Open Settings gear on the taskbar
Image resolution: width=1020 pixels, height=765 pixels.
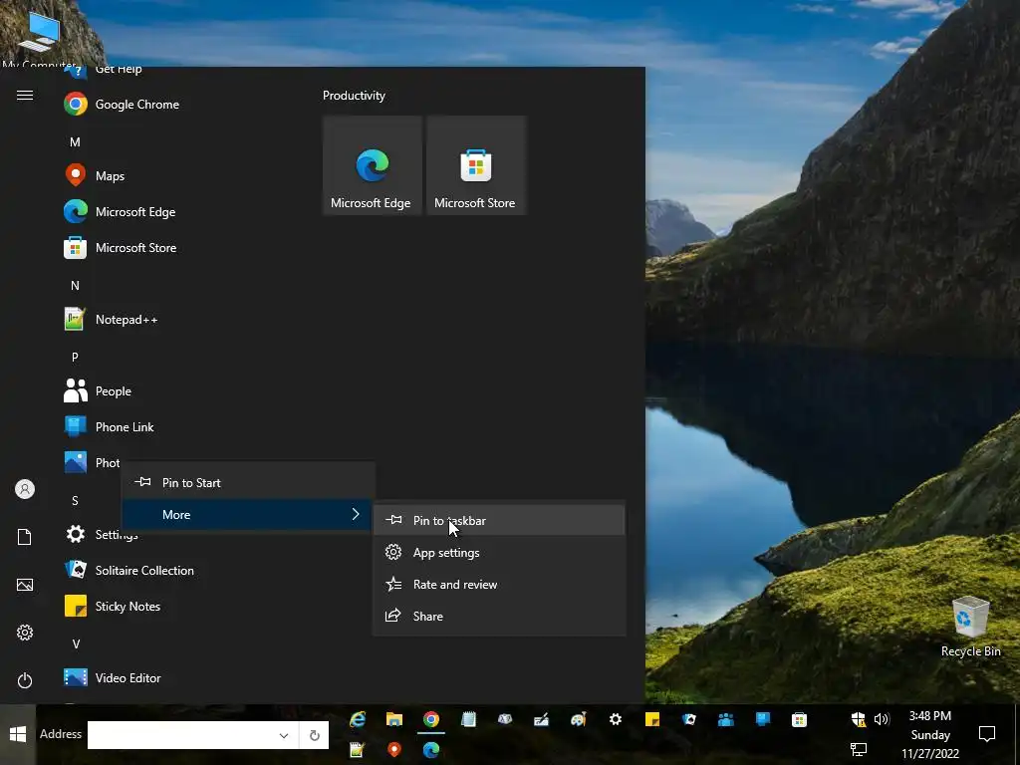pos(616,719)
